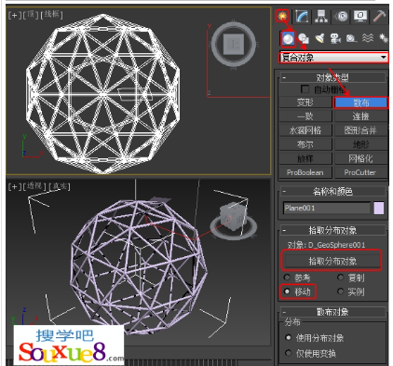The width and height of the screenshot is (393, 366).
Task: Select the Geometry category sphere icon
Action: pos(288,39)
